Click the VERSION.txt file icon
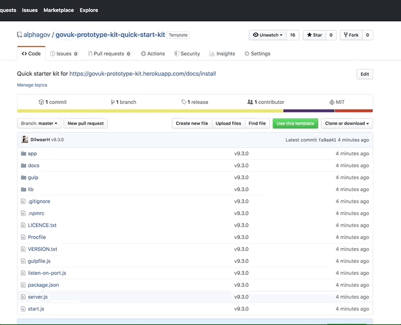 [x=23, y=249]
